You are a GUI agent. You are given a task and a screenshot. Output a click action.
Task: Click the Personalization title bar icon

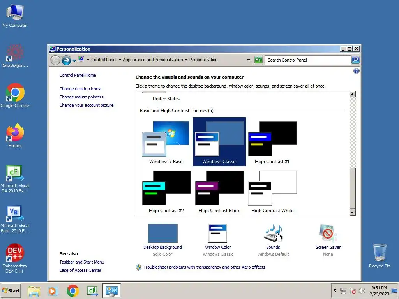53,49
